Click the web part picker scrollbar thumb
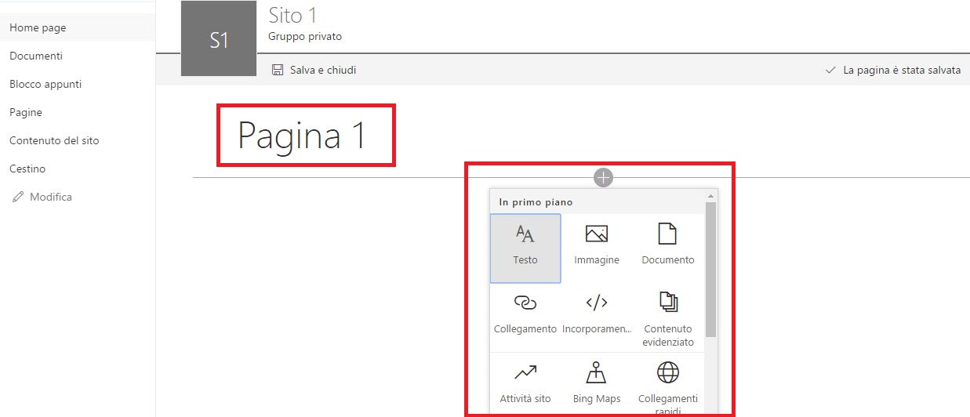970x417 pixels. 710,269
